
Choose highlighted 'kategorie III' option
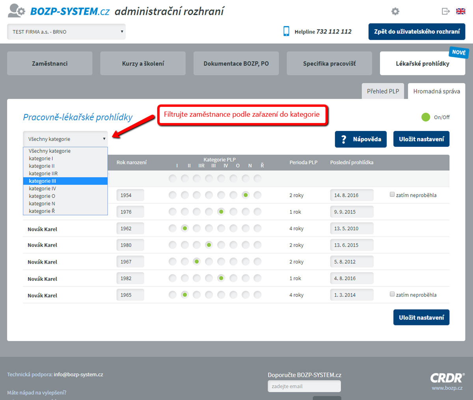65,181
